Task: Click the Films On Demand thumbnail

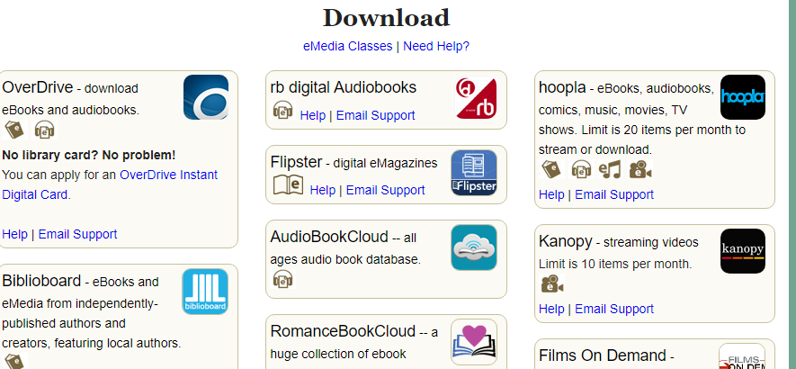Action: point(742,356)
